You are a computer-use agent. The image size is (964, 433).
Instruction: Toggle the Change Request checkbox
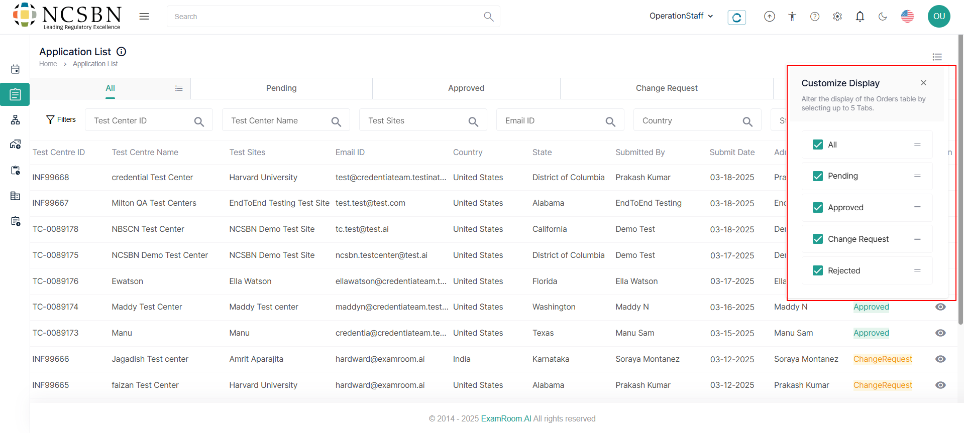(817, 239)
